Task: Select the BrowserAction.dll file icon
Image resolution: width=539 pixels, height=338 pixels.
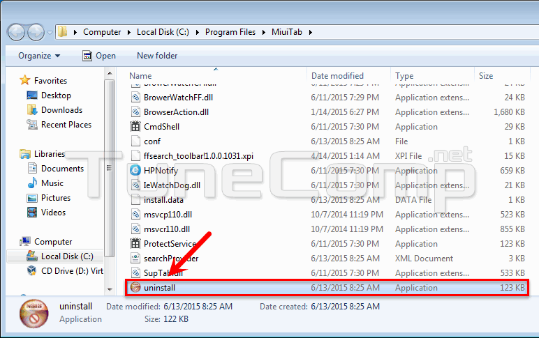Action: (135, 112)
